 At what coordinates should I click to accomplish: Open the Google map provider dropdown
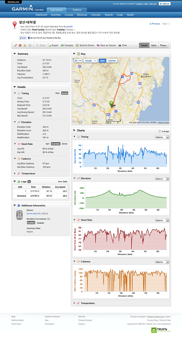click(90, 61)
